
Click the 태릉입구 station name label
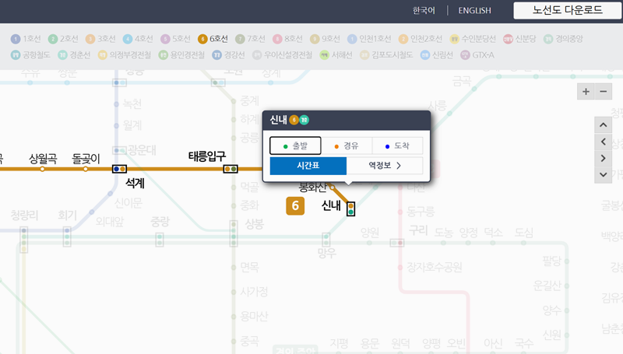207,156
